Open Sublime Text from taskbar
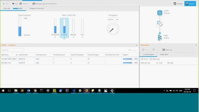 point(22,91)
